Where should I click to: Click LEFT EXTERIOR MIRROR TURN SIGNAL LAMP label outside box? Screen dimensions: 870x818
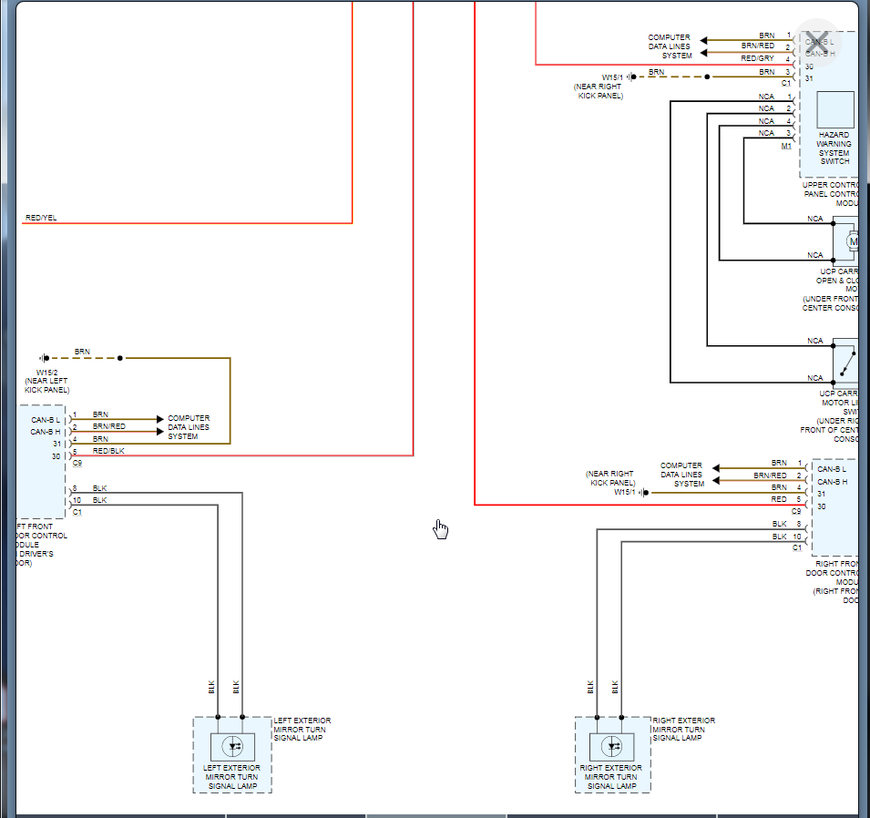pos(302,730)
